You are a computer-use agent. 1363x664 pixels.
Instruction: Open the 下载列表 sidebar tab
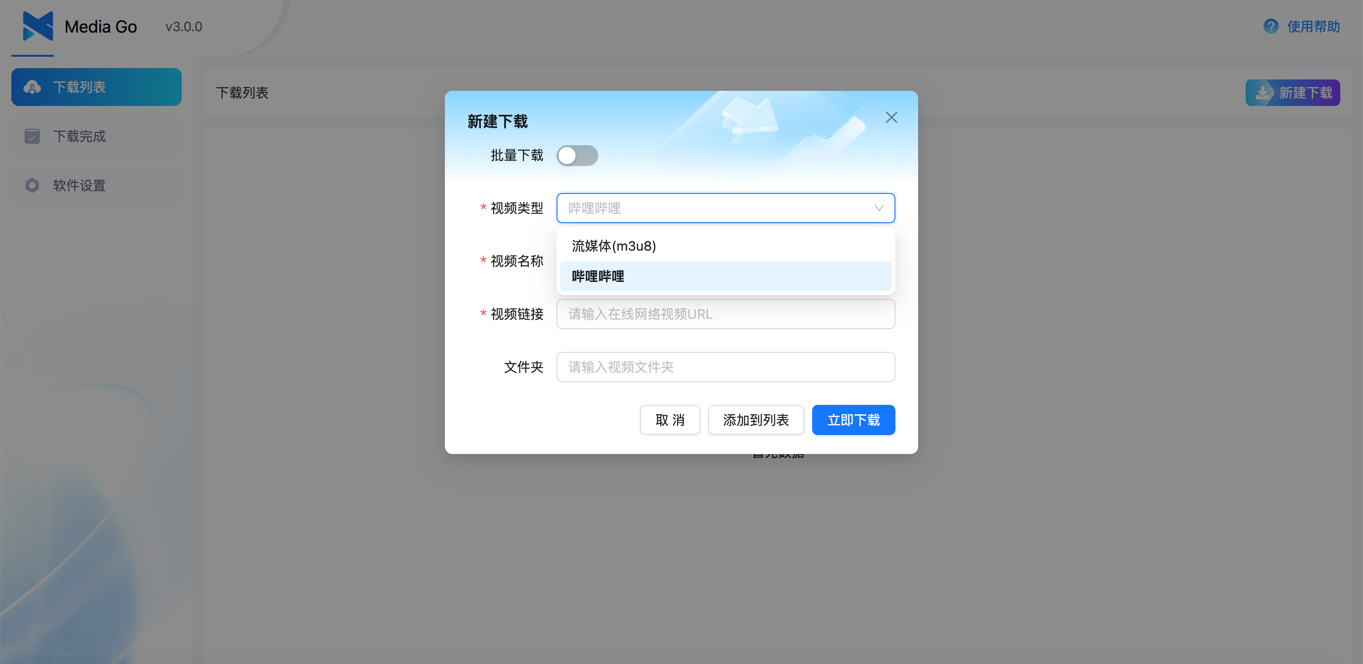(x=96, y=87)
